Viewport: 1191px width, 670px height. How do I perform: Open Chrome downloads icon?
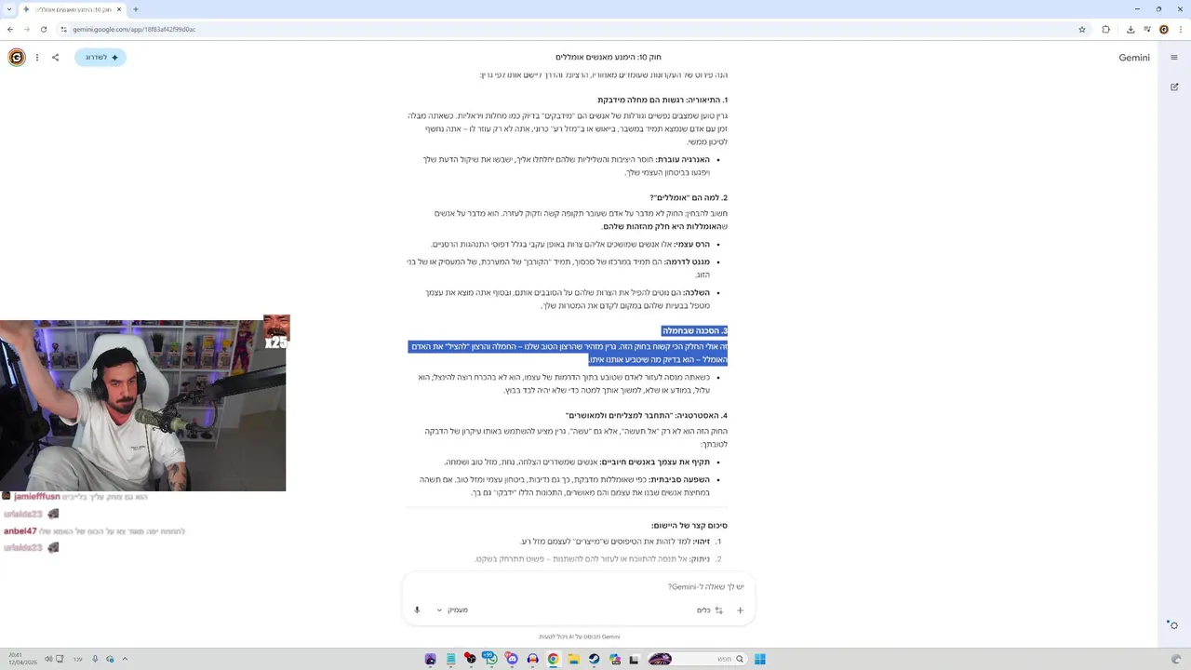click(x=1131, y=29)
